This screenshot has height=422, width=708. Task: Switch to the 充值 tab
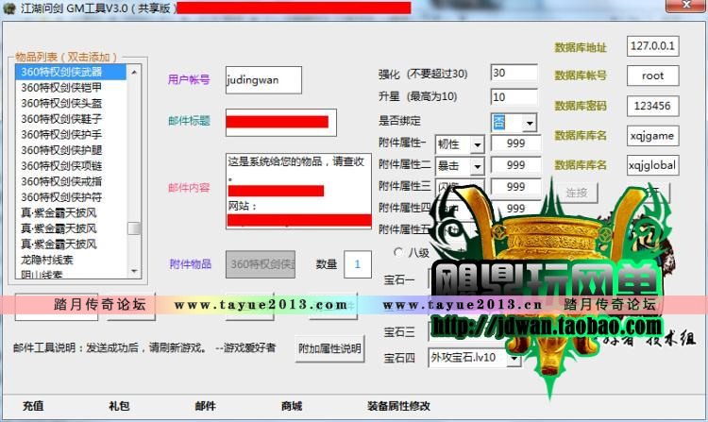click(x=33, y=406)
